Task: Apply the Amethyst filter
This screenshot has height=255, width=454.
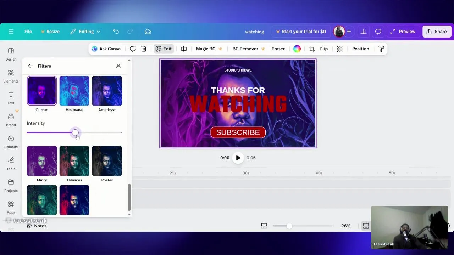Action: (107, 91)
